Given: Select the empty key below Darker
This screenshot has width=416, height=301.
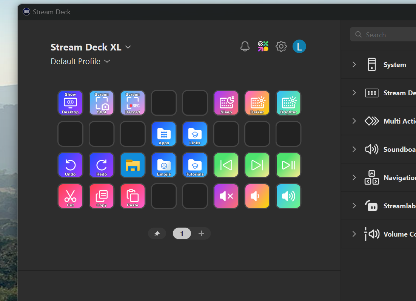Looking at the screenshot, I should click(x=257, y=134).
